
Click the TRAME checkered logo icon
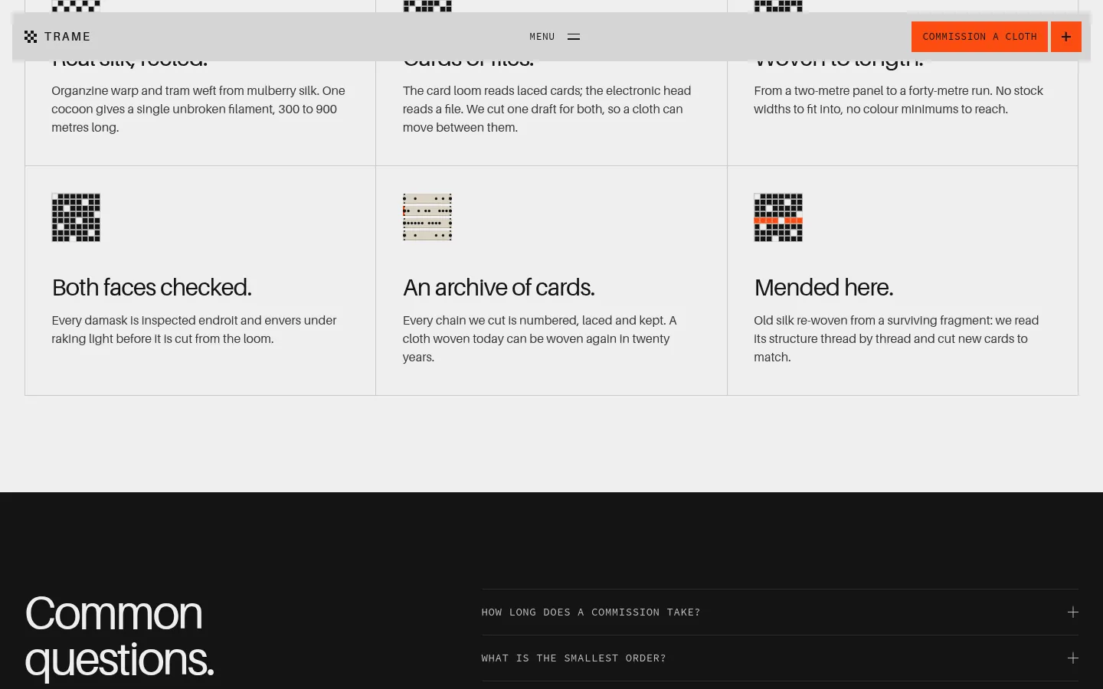click(31, 37)
